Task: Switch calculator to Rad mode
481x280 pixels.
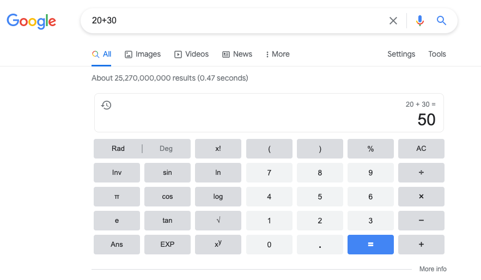Action: click(x=118, y=149)
